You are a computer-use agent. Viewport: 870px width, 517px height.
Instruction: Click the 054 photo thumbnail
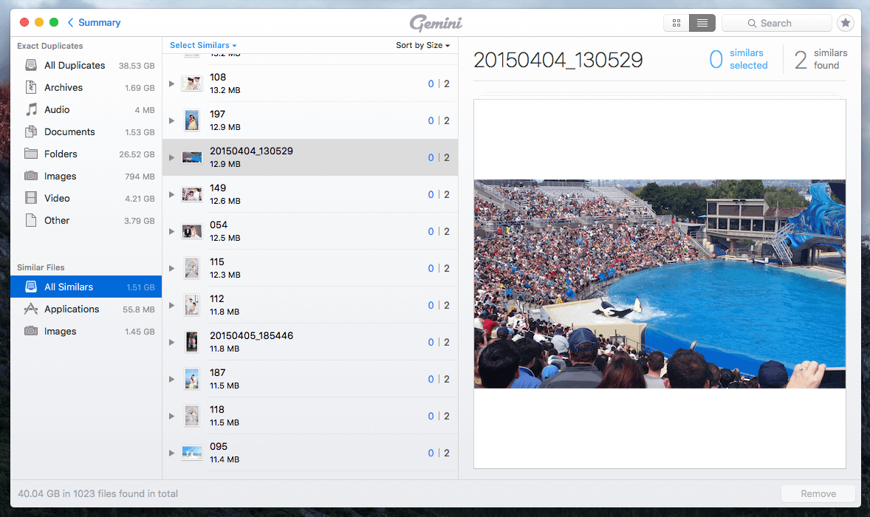point(192,231)
